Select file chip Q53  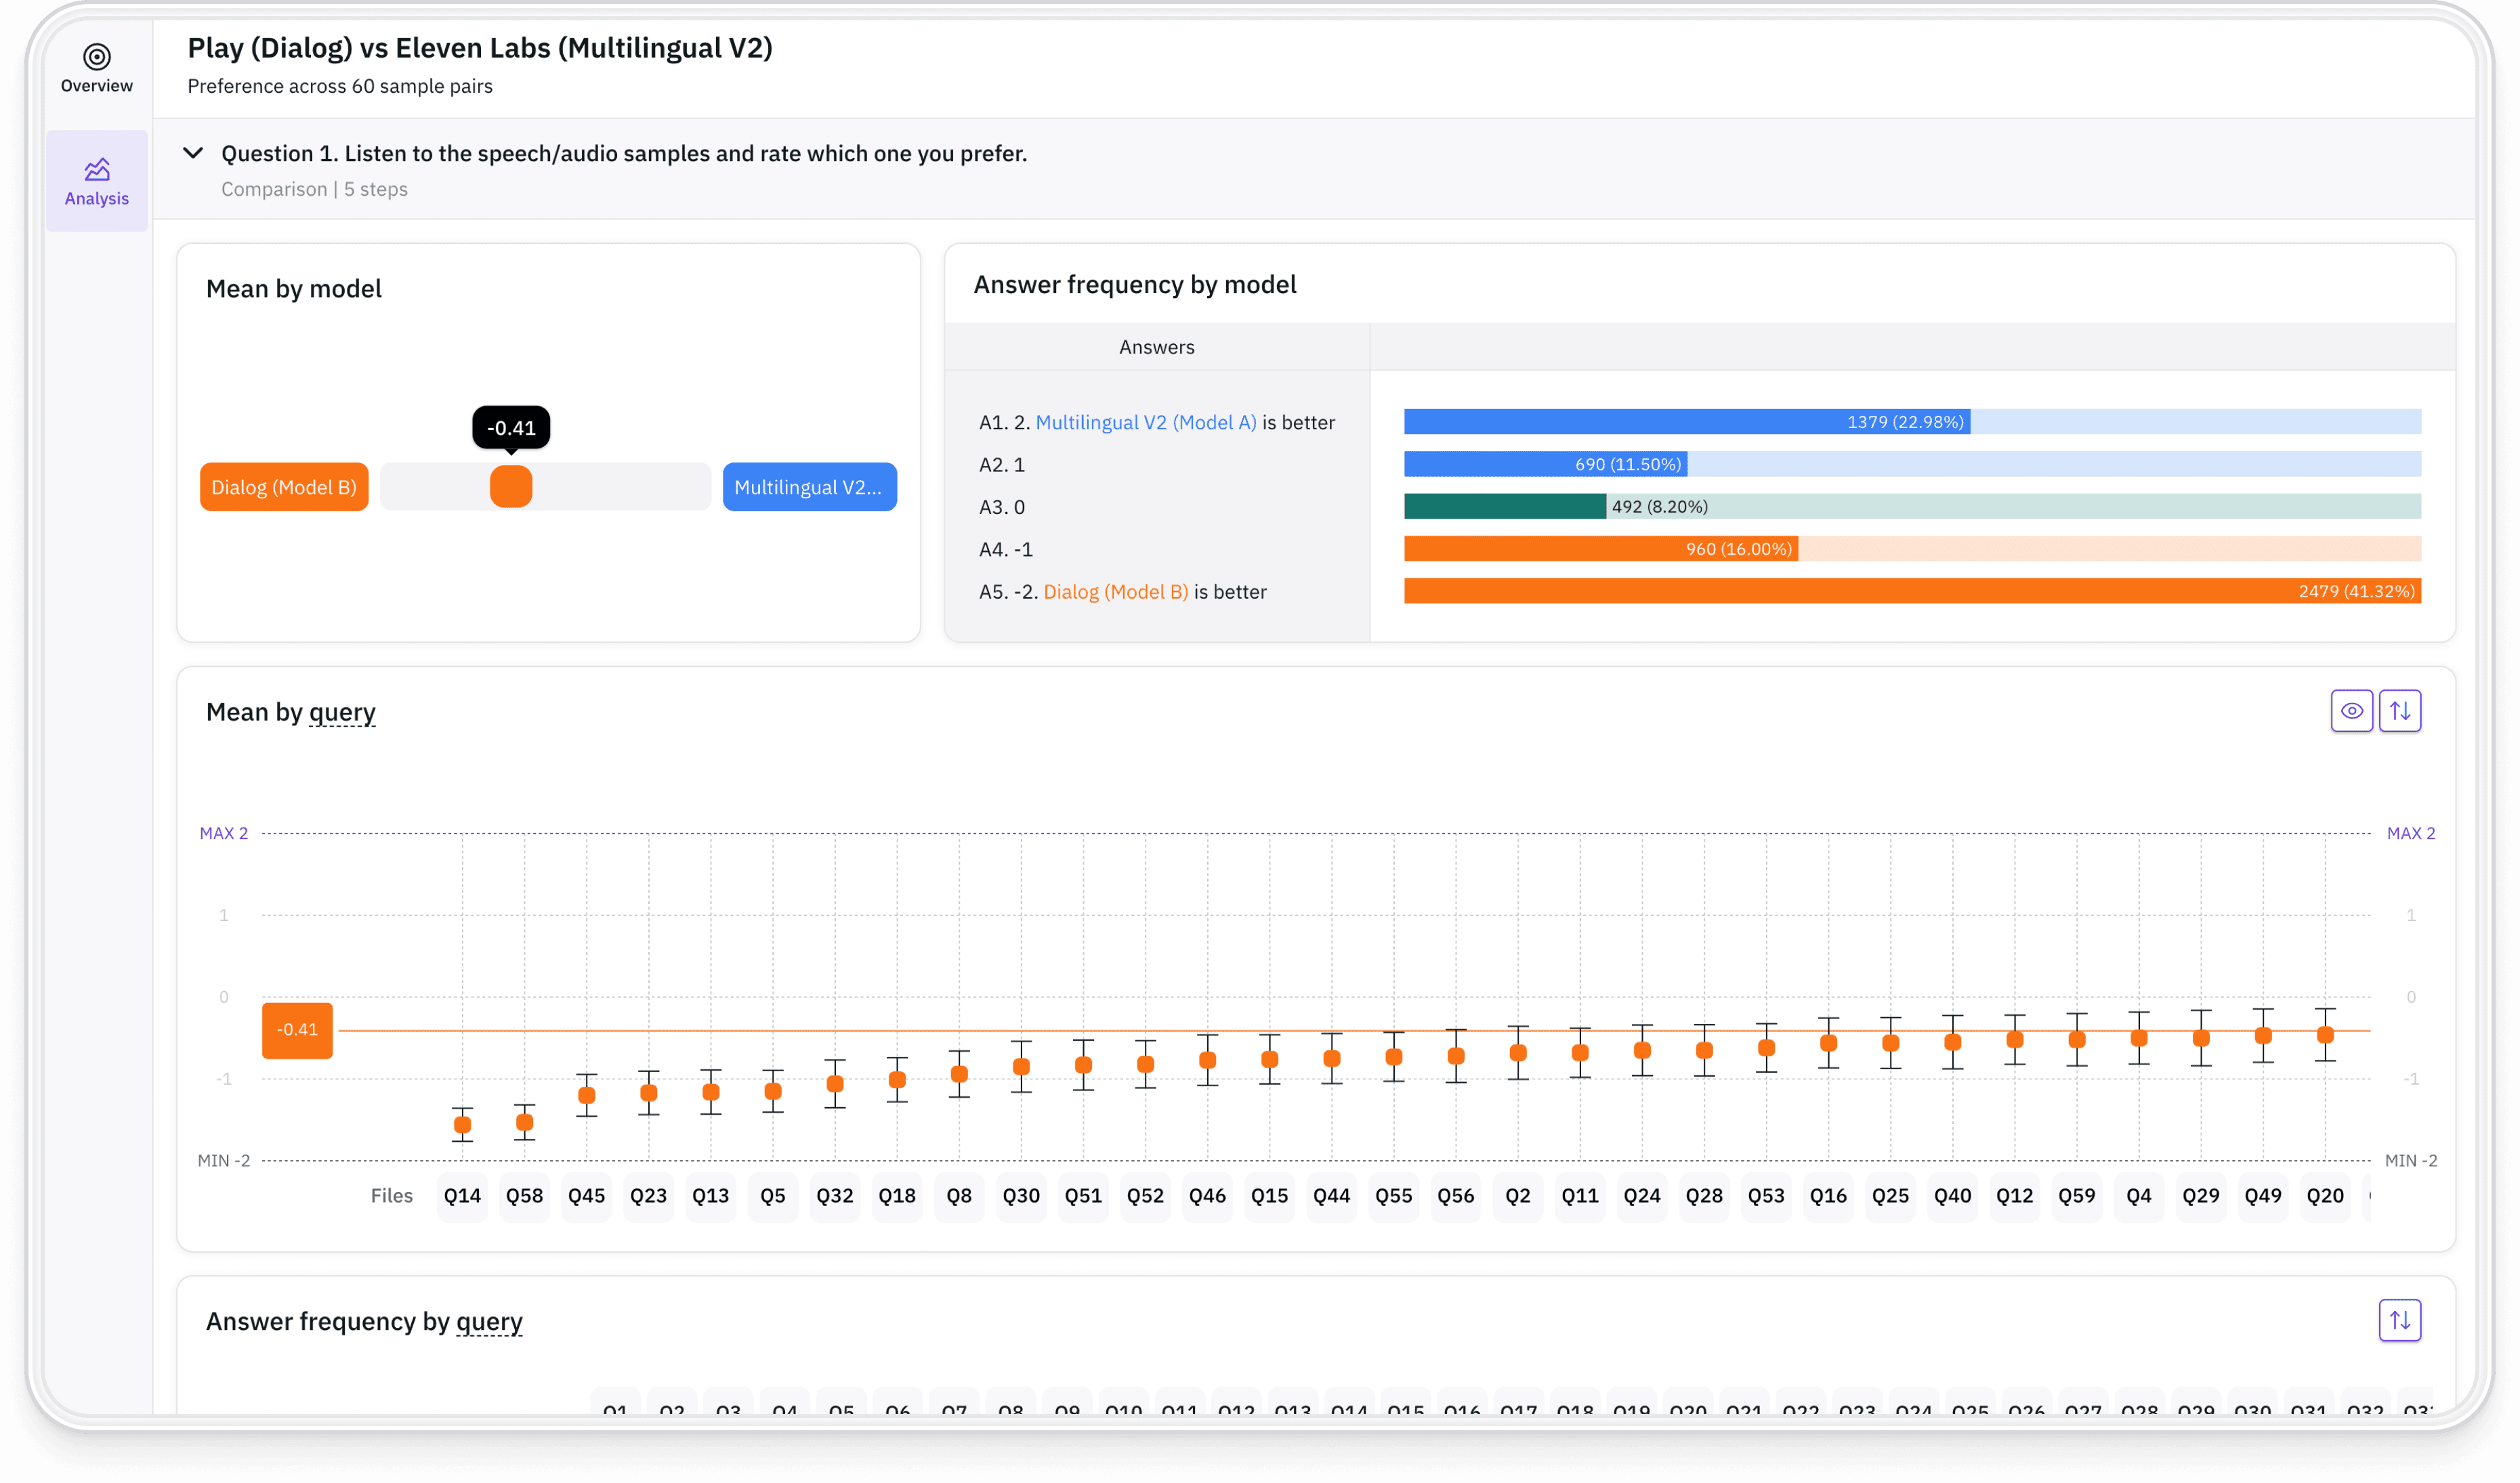[x=1766, y=1195]
